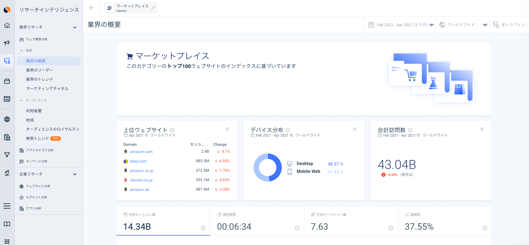Collapse the 業界リサーチ section
Screen dimensions: 529x245
point(75,27)
